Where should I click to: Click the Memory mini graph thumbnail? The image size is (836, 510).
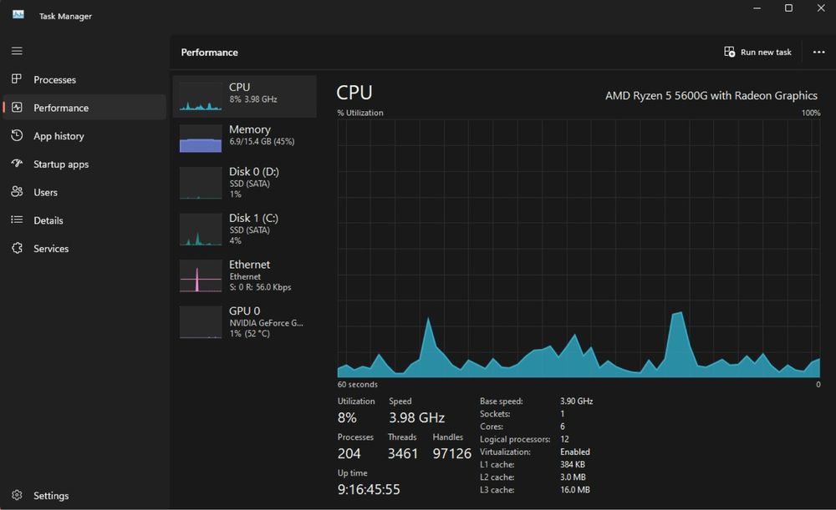coord(201,139)
